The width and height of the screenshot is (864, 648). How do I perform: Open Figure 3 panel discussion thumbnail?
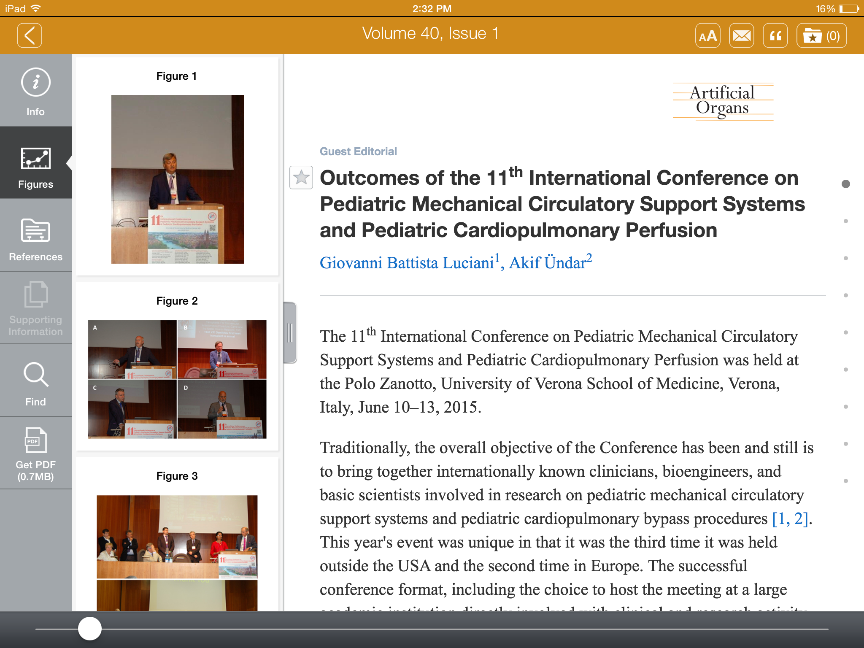pos(177,552)
